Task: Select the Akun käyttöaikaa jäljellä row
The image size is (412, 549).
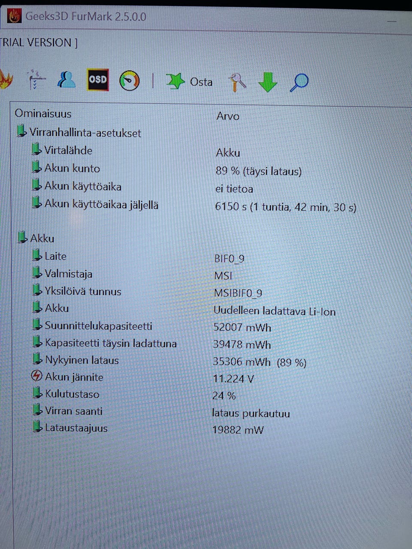Action: tap(101, 205)
